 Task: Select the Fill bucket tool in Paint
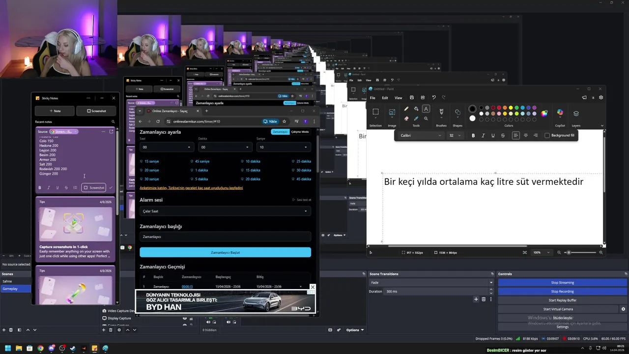(x=416, y=109)
